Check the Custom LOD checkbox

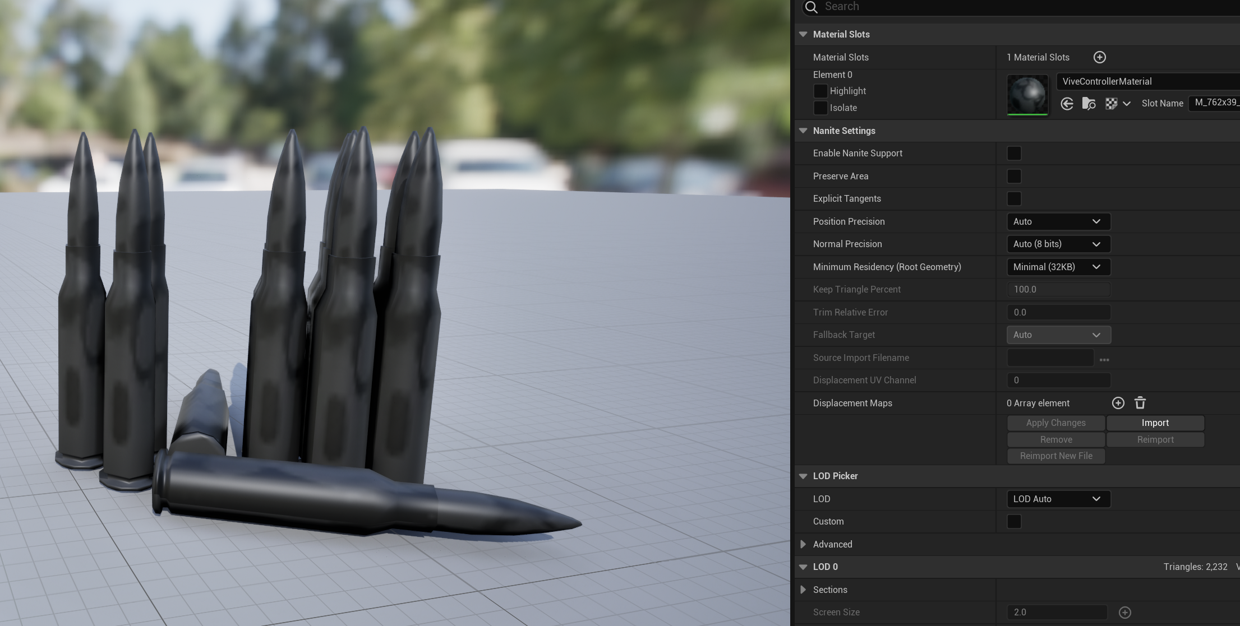tap(1014, 521)
